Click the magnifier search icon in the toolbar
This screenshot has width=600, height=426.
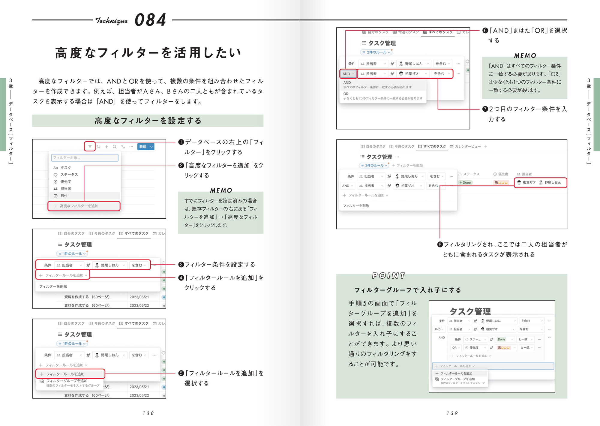[x=115, y=147]
